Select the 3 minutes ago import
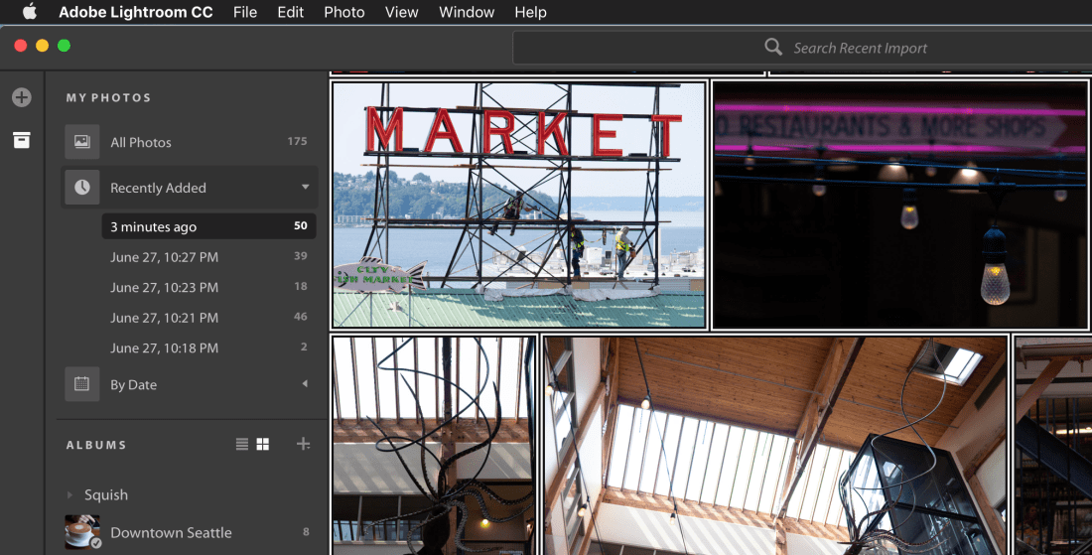The image size is (1092, 555). tap(154, 226)
